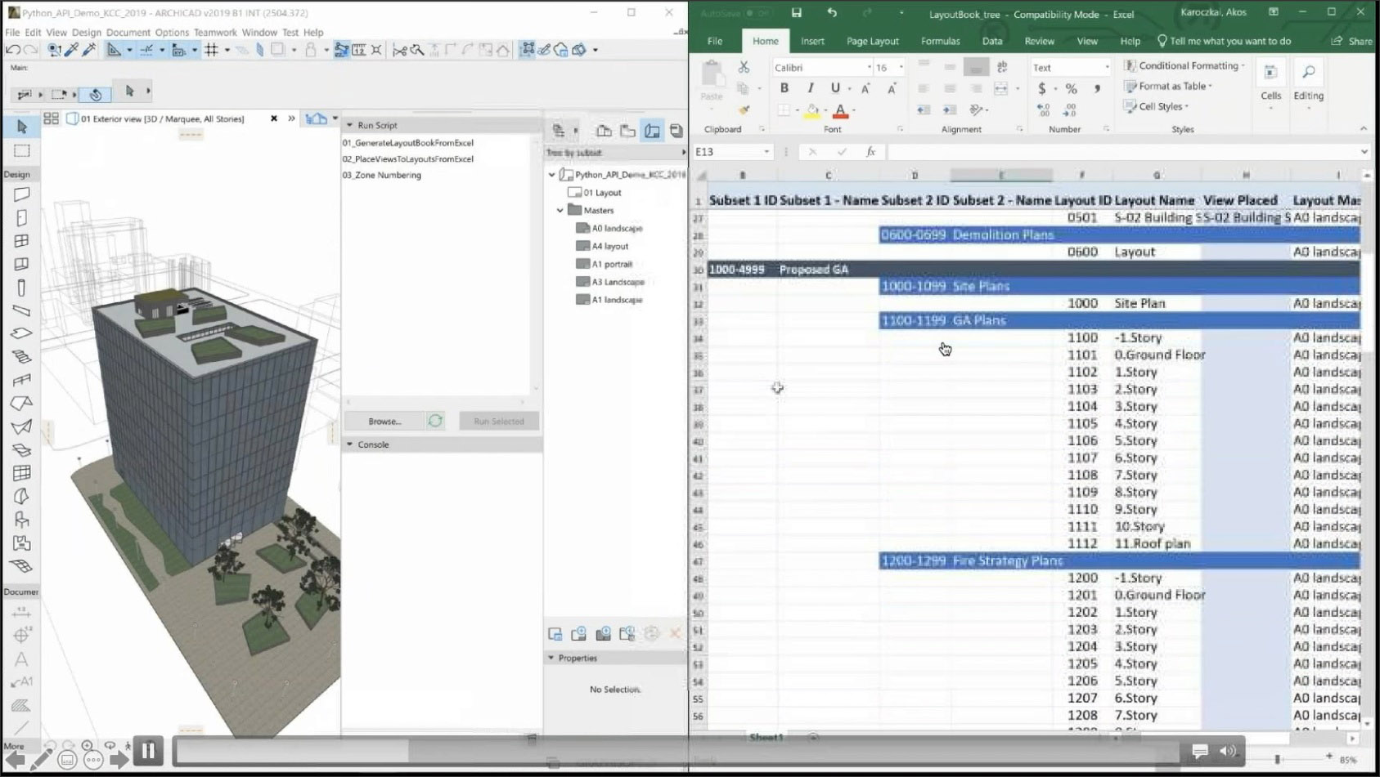Click the volume speaker icon
1380x777 pixels.
pos(1228,751)
